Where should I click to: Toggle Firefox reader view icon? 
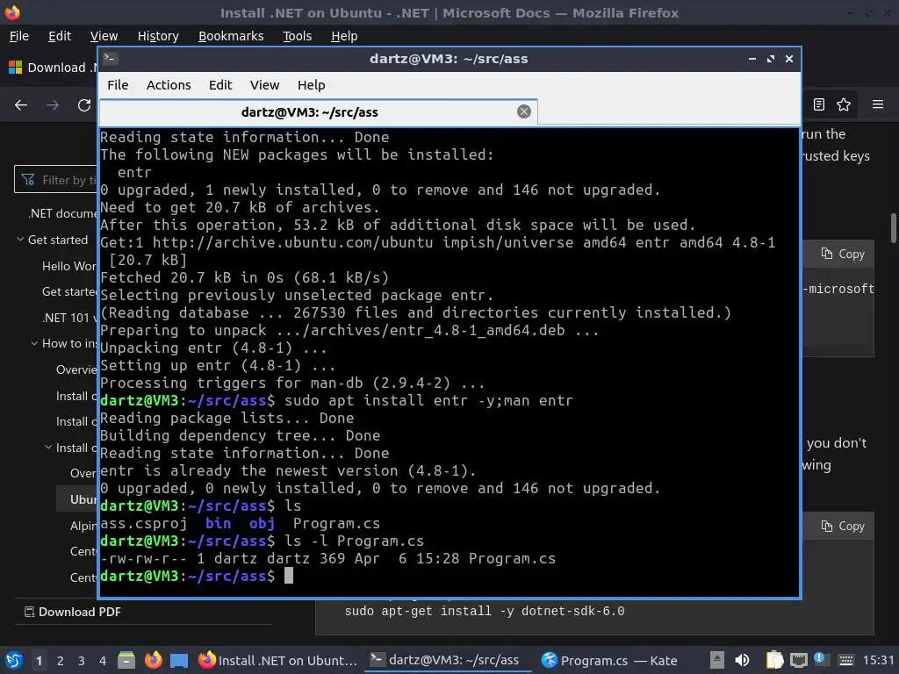819,104
